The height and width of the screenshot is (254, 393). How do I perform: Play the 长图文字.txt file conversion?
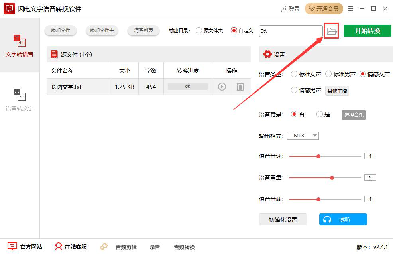[x=222, y=87]
